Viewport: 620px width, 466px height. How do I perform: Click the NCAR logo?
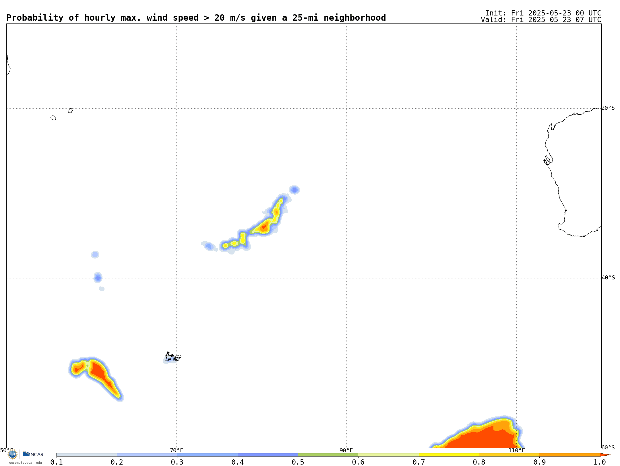click(33, 454)
